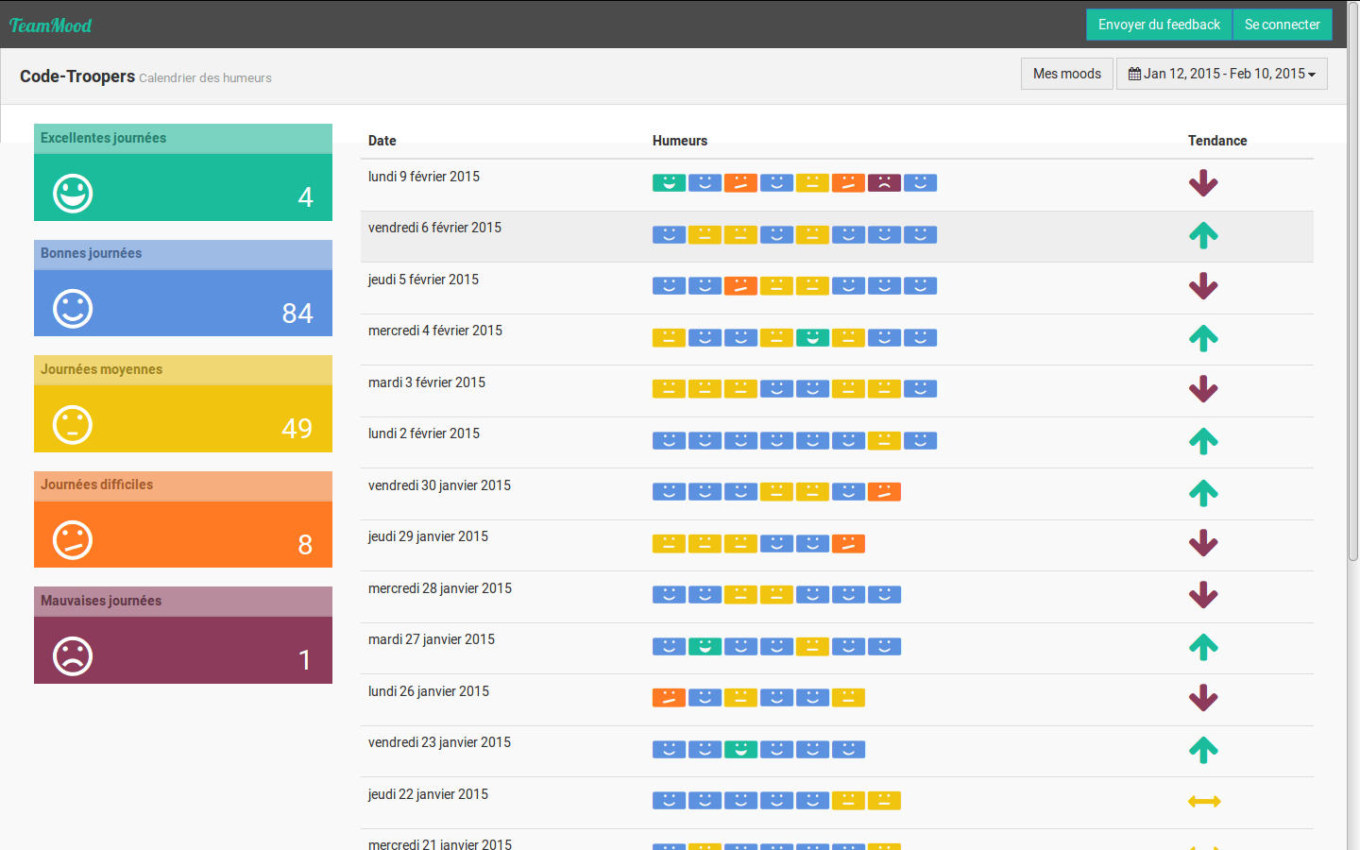Click the orange mood on vendredi 30 janvier
Screen dimensions: 1360x850
[884, 492]
